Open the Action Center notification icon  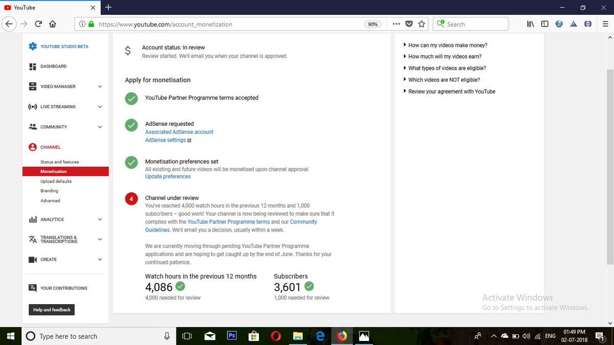click(x=600, y=336)
